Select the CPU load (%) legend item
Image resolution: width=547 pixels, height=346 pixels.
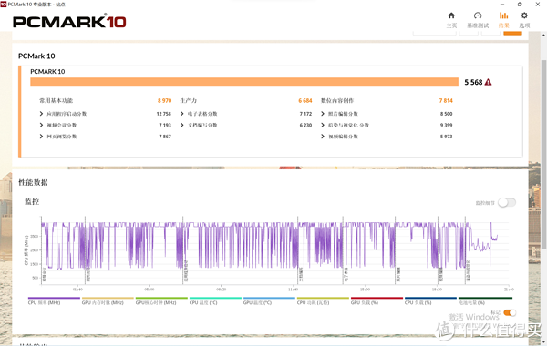pos(430,301)
